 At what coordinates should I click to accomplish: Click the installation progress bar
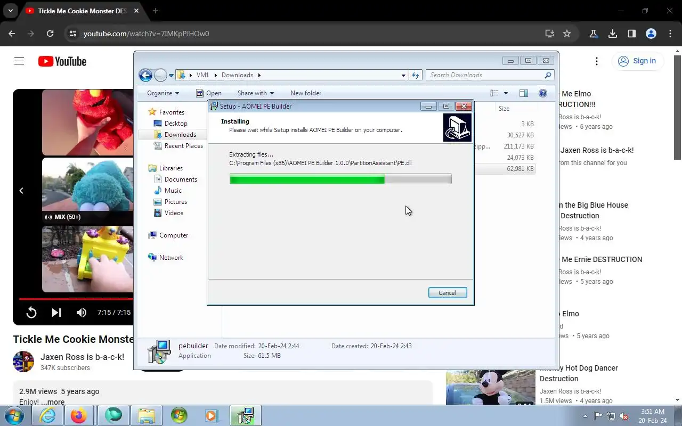click(x=340, y=179)
